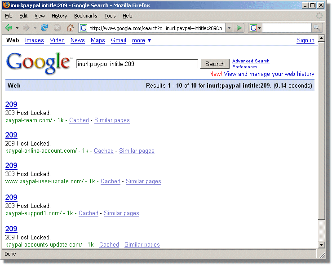Click the scrollbar down arrow
The width and height of the screenshot is (332, 265).
tap(321, 245)
